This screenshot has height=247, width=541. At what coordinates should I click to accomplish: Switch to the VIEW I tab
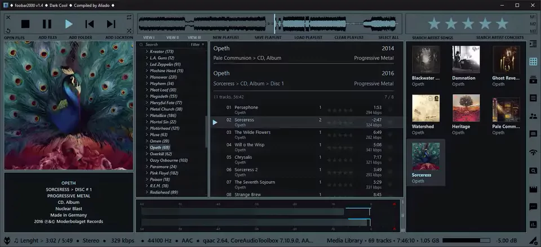pos(149,38)
